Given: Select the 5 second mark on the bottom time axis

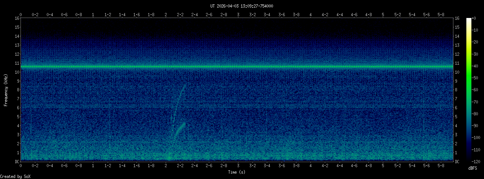Looking at the screenshot, I should click(x=383, y=166).
